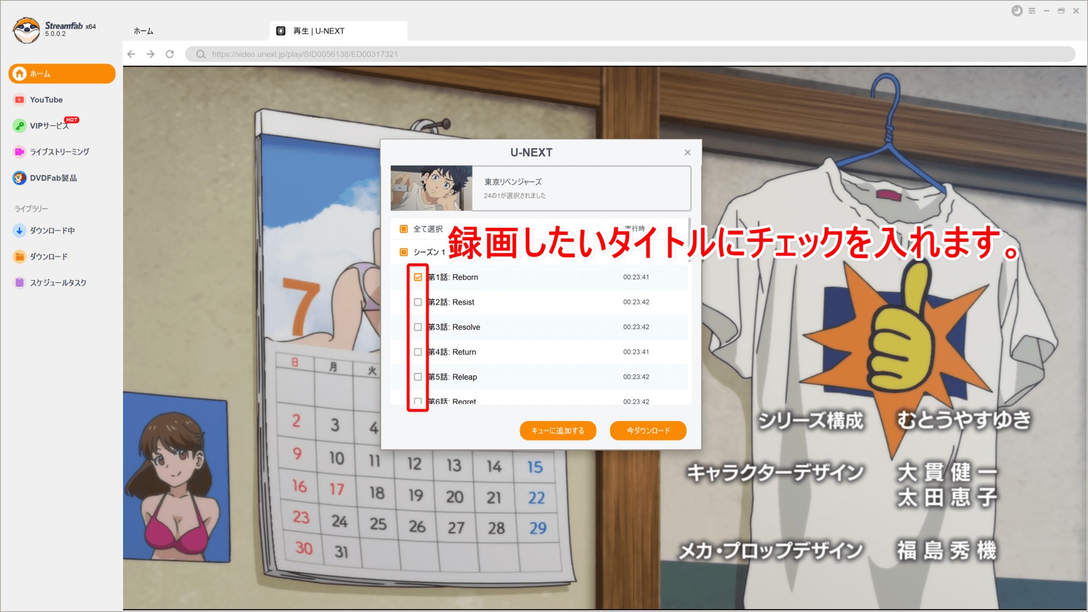The height and width of the screenshot is (612, 1088).
Task: Toggle the シーズン 1 checkbox
Action: point(403,252)
